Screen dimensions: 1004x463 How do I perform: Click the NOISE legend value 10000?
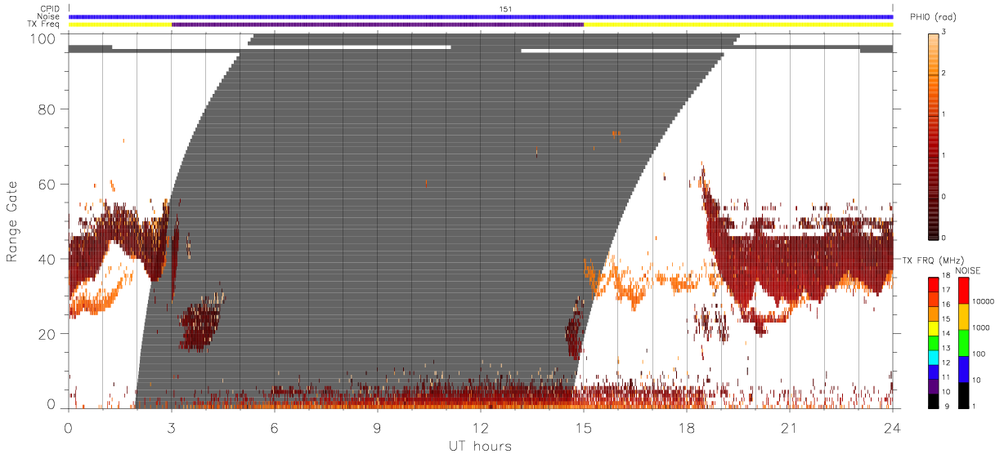pos(984,301)
